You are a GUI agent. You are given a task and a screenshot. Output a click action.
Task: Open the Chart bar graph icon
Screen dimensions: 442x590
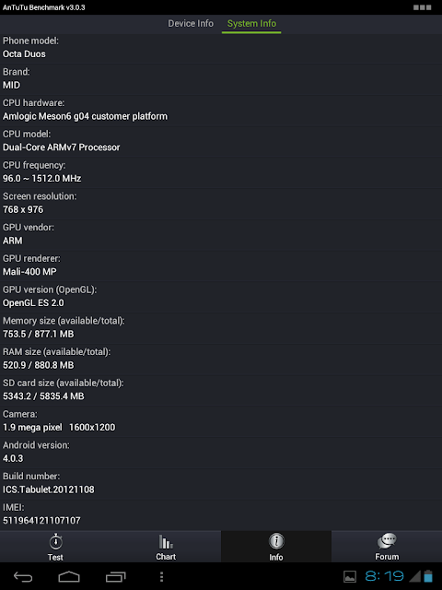tap(166, 541)
